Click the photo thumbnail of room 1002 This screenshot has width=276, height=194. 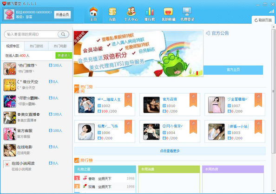(x=86, y=105)
